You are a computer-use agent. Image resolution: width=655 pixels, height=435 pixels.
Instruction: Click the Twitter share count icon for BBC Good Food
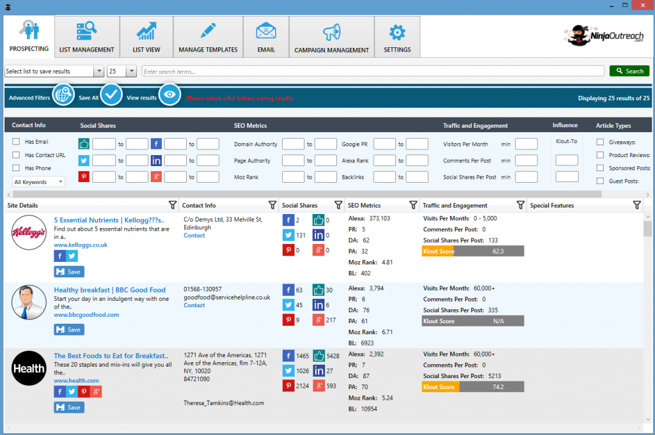[288, 305]
